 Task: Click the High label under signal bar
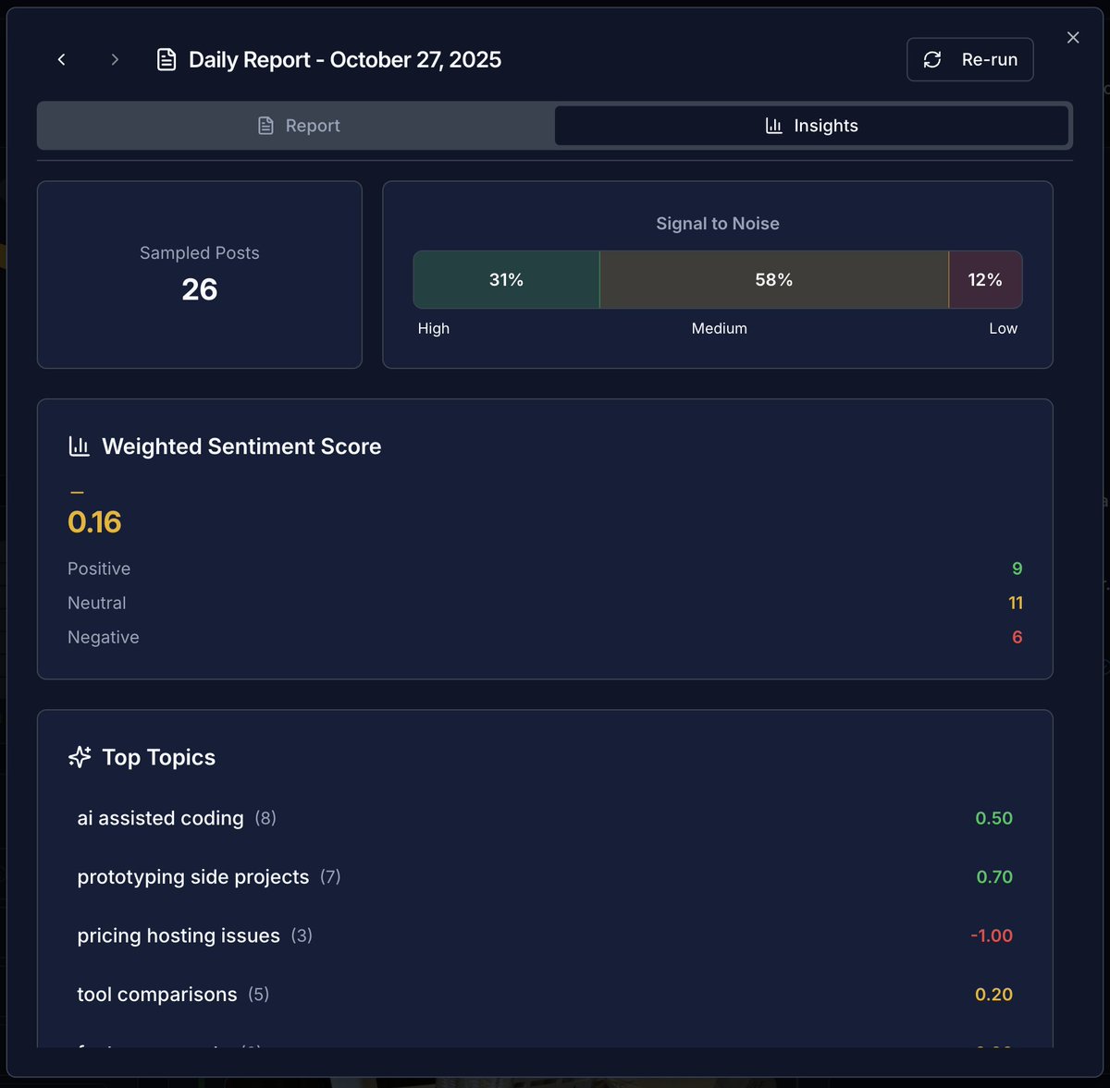pyautogui.click(x=434, y=328)
